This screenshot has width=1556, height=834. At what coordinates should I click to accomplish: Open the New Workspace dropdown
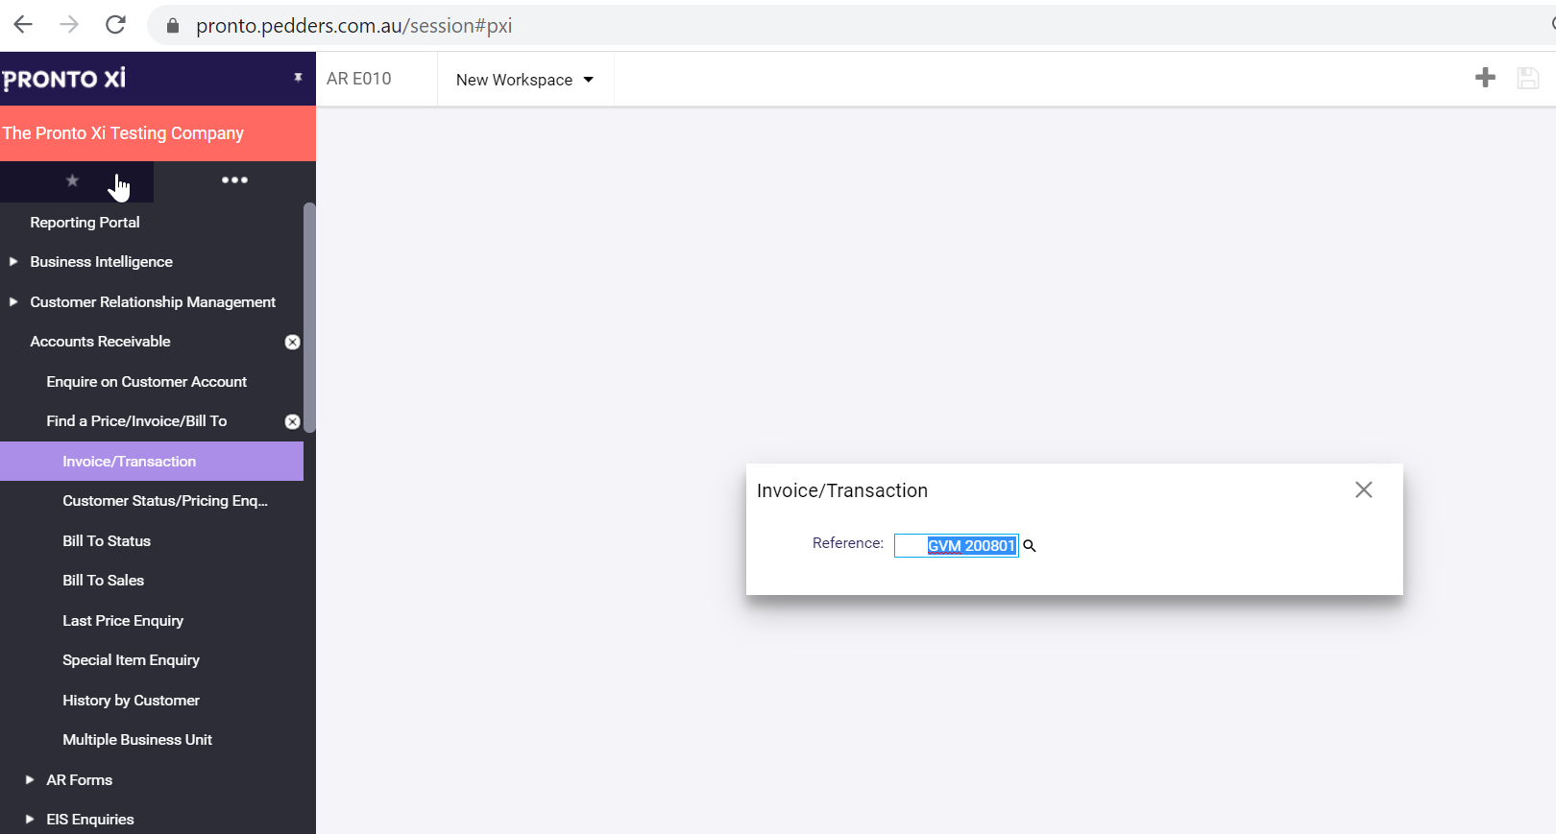point(524,80)
